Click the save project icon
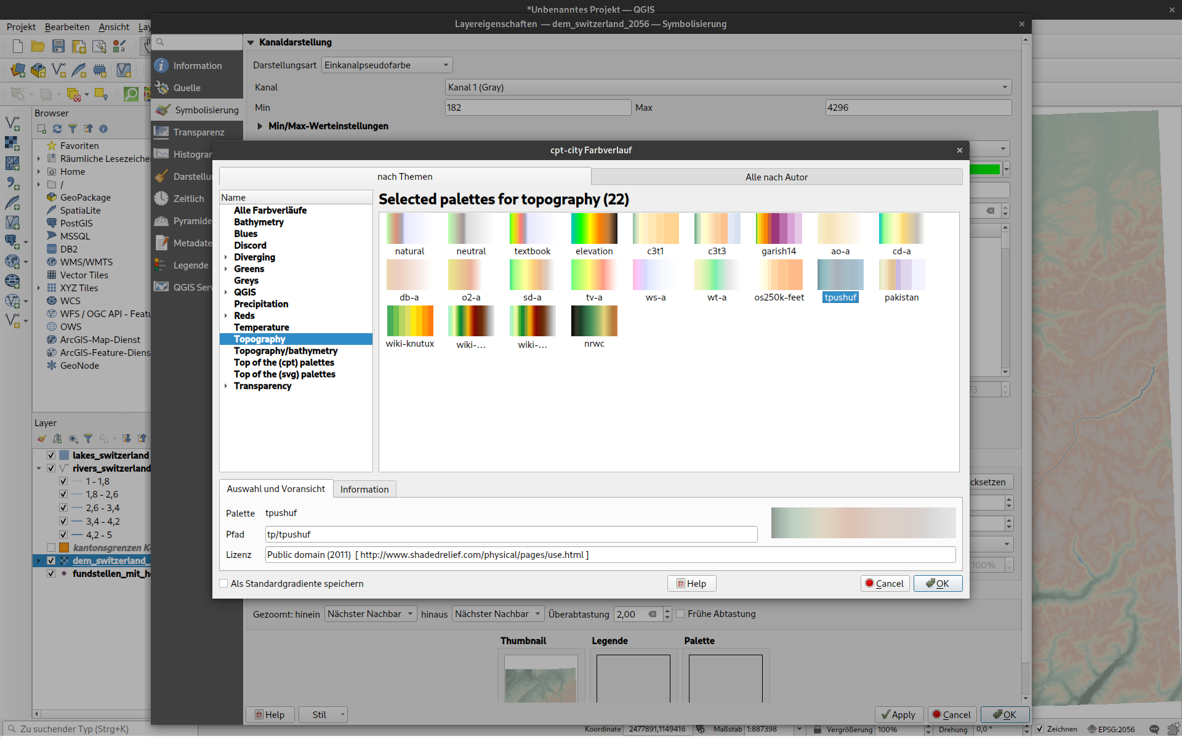The width and height of the screenshot is (1182, 739). (58, 46)
